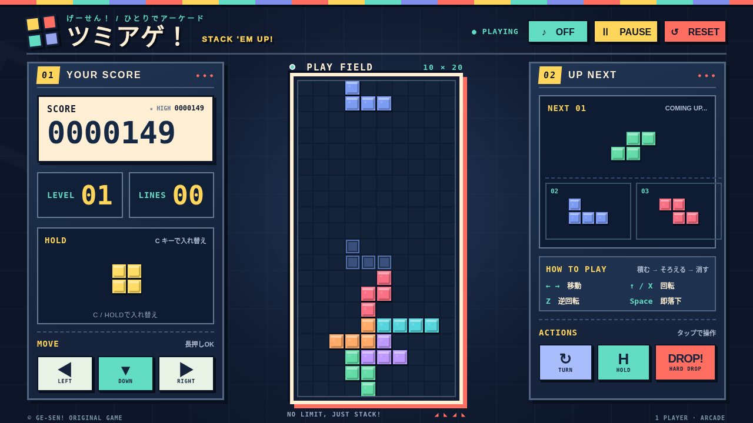Move piece with RIGHT arrow button
Image resolution: width=753 pixels, height=423 pixels.
(186, 374)
